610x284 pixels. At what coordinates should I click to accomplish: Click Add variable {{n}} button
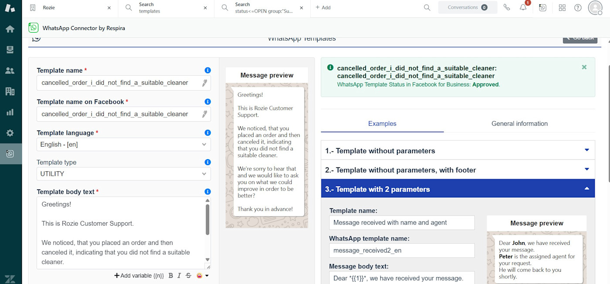139,275
